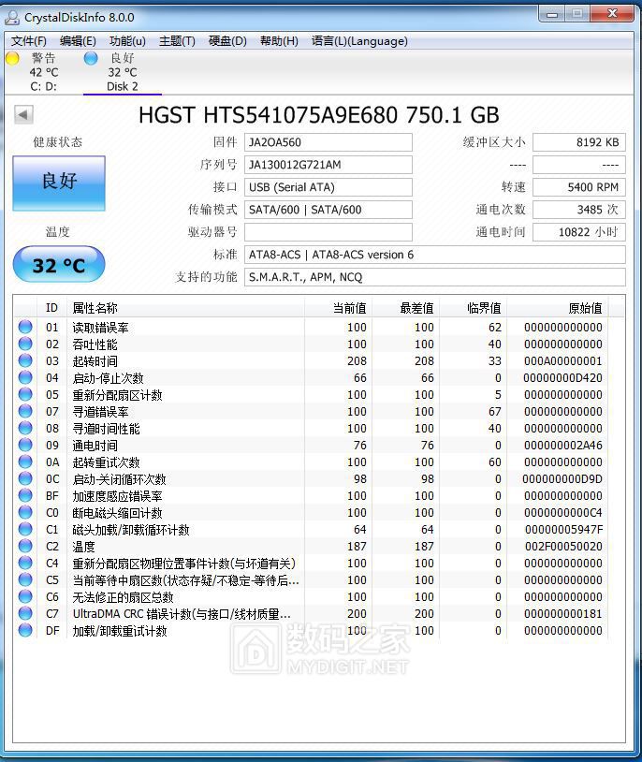
Task: Click status icon of row DF 加载/卸载重试计数
Action: click(x=25, y=630)
